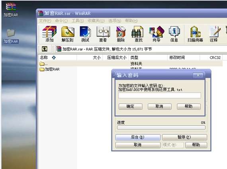Viewport: 227px width, 169px height.
Task: Open the 工具 (Tools) menu
Action: click(x=78, y=21)
